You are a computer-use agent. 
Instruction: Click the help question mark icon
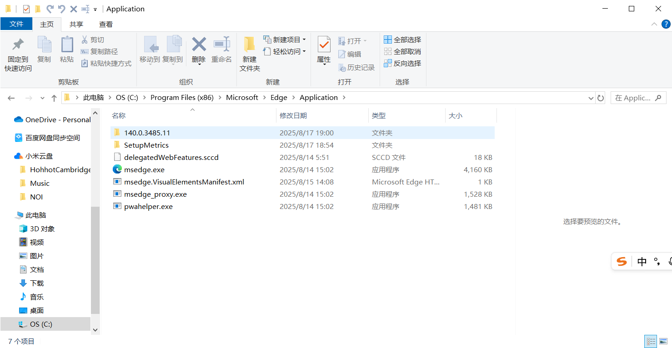coord(666,24)
